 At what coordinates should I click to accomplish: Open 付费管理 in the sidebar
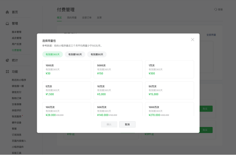click(x=17, y=50)
